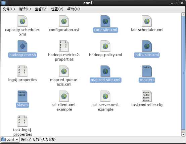Click the hadoop-env.sh filename label

(x=22, y=55)
